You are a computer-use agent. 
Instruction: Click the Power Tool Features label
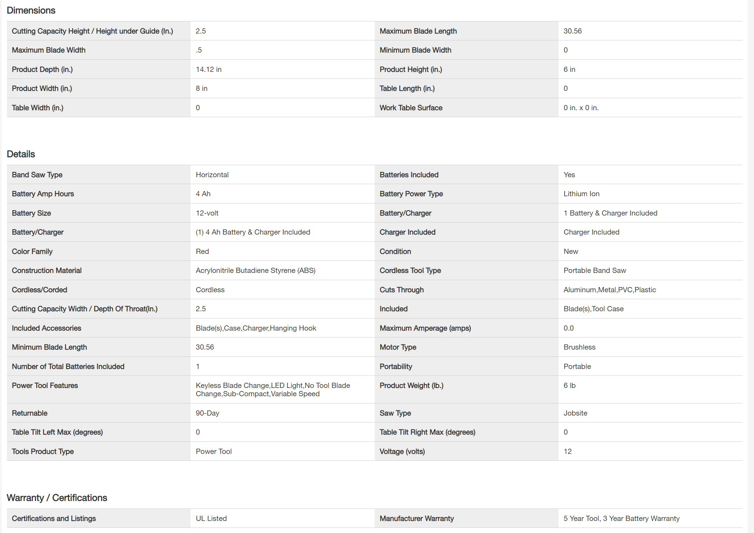click(x=45, y=386)
